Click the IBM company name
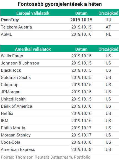 click(x=5, y=121)
